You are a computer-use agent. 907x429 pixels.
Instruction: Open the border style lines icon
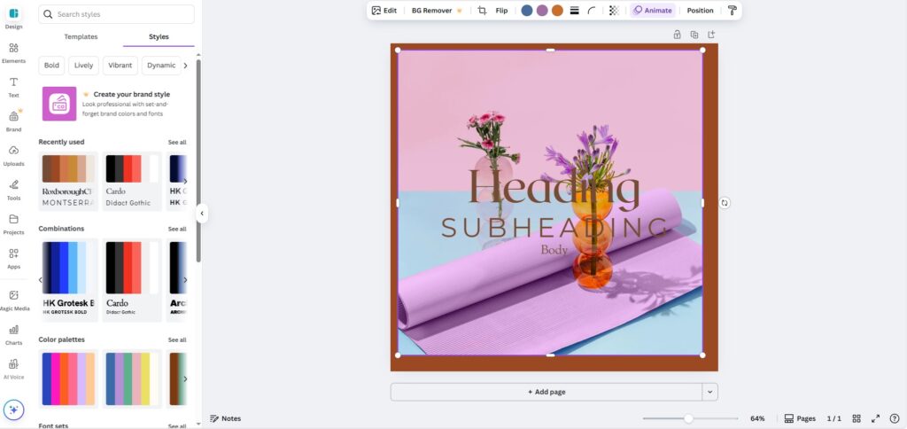pyautogui.click(x=574, y=11)
